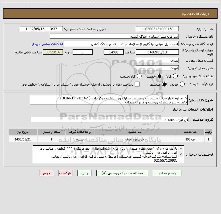This screenshot has width=221, height=214.
Task: Click the نوع فرآیند خرید label
Action: click(x=201, y=84)
